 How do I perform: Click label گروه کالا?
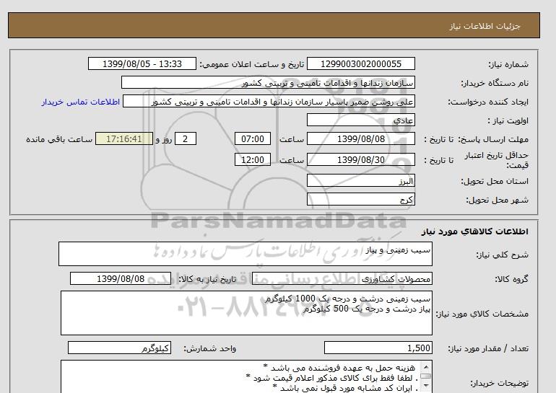[511, 279]
